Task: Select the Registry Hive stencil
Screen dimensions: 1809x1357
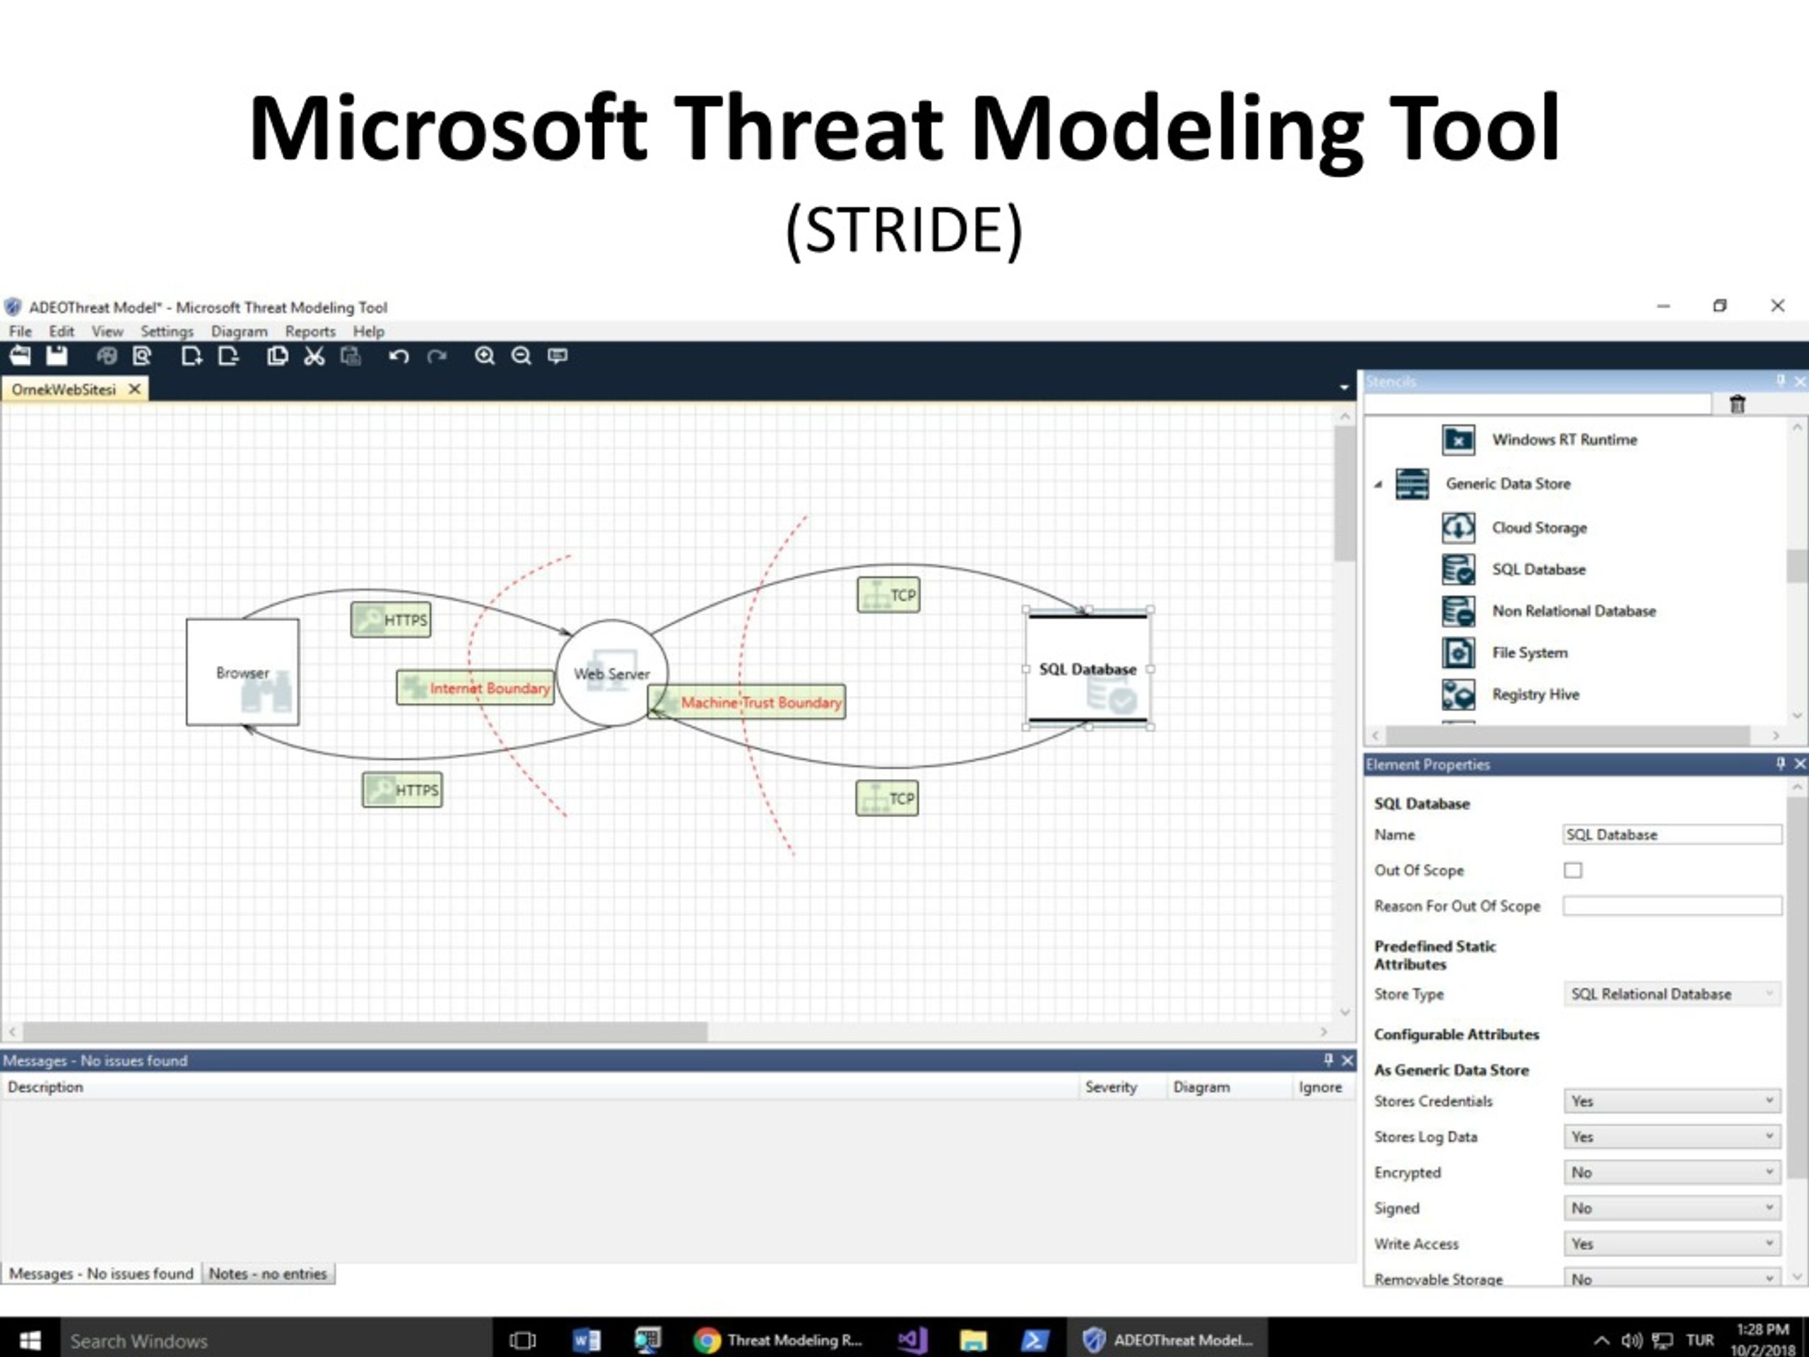Action: [x=1511, y=695]
